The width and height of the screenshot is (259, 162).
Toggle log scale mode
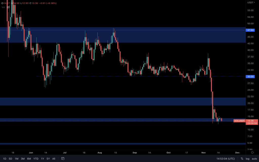(x=247, y=158)
